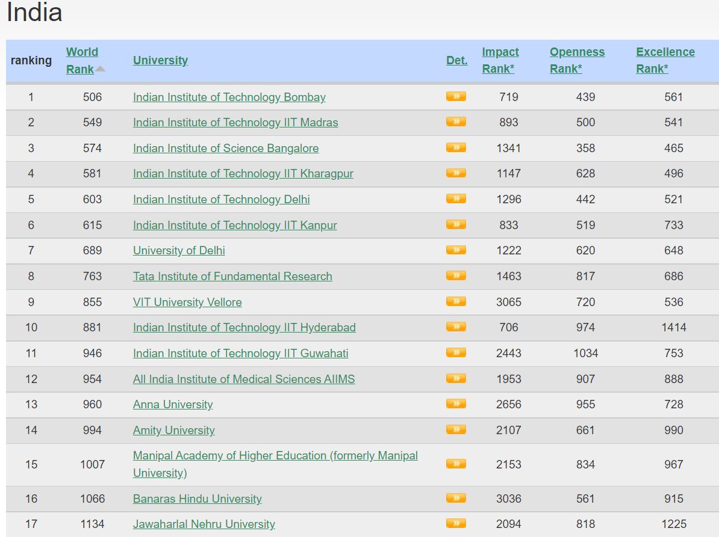Open details icon for University of Delhi
Image resolution: width=719 pixels, height=537 pixels.
coord(456,250)
